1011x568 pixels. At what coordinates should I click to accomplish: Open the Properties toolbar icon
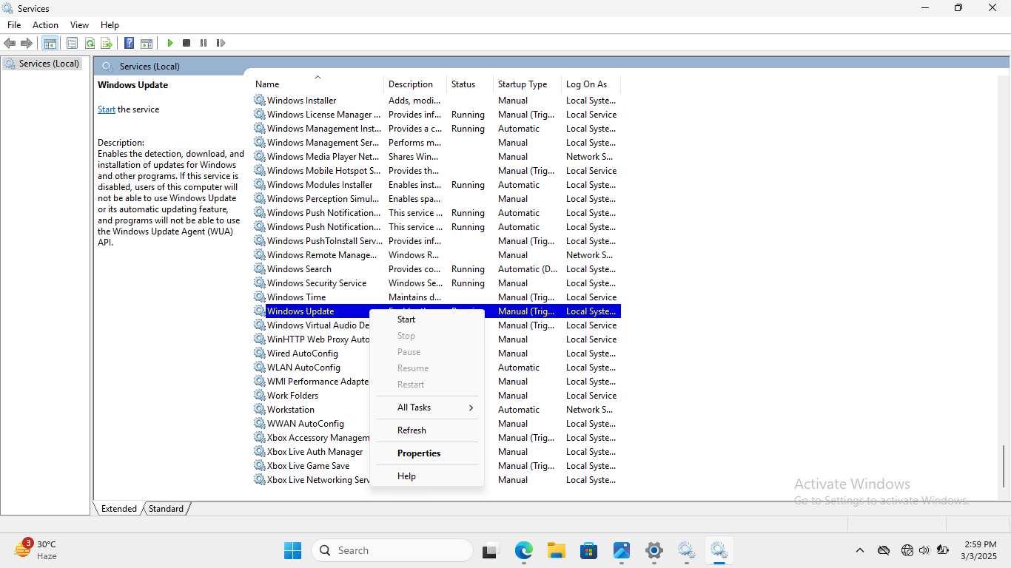coord(72,42)
